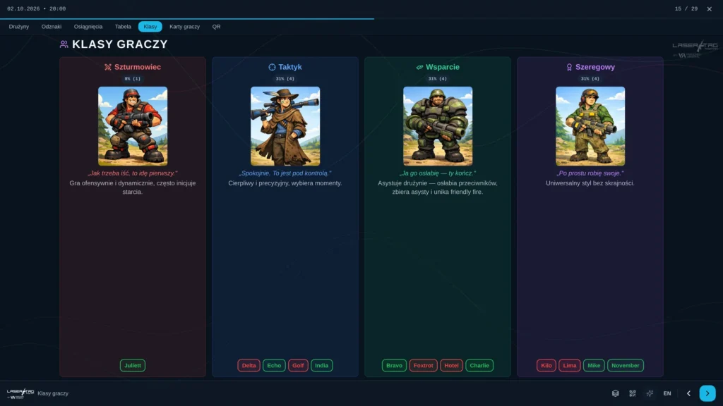Select player tag Kilo

(546, 366)
